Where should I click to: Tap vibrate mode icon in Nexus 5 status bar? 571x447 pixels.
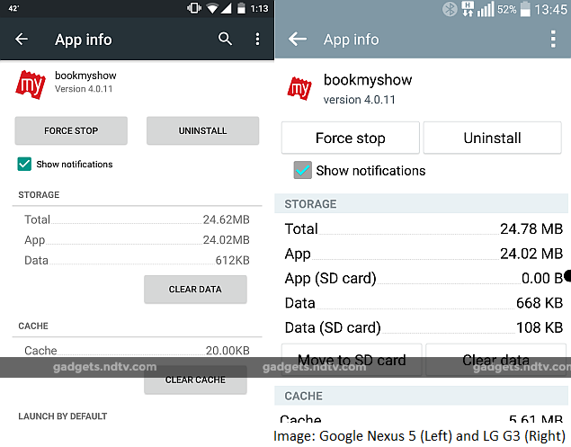(x=194, y=8)
